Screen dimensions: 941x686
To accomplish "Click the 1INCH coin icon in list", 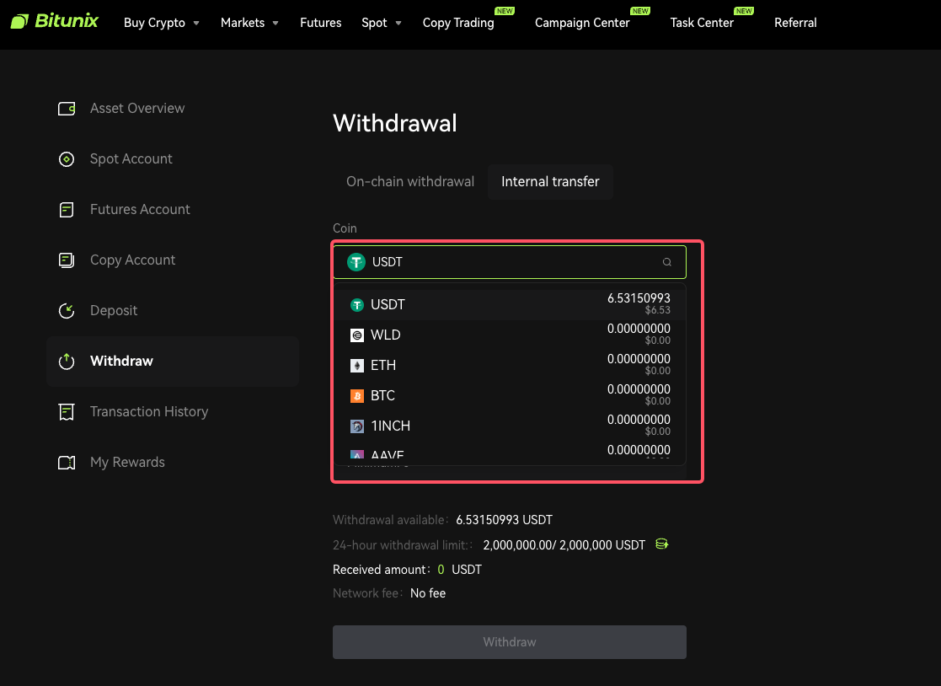I will (357, 426).
